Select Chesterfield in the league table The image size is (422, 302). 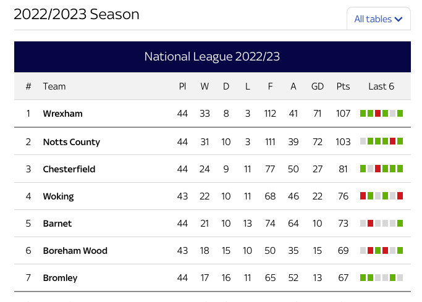pos(69,169)
